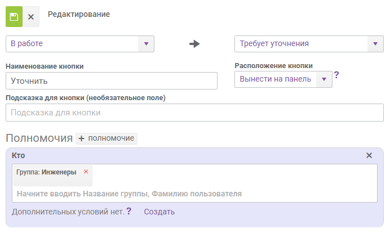Focus the Подсказка для кнопки input

[194, 113]
